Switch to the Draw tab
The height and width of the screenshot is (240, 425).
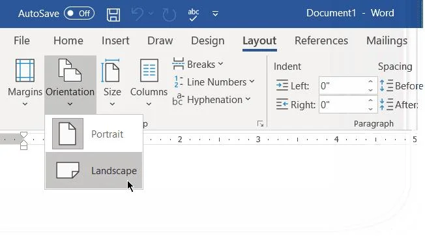pyautogui.click(x=160, y=40)
